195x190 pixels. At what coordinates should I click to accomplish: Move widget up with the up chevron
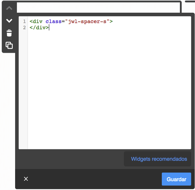(x=9, y=8)
